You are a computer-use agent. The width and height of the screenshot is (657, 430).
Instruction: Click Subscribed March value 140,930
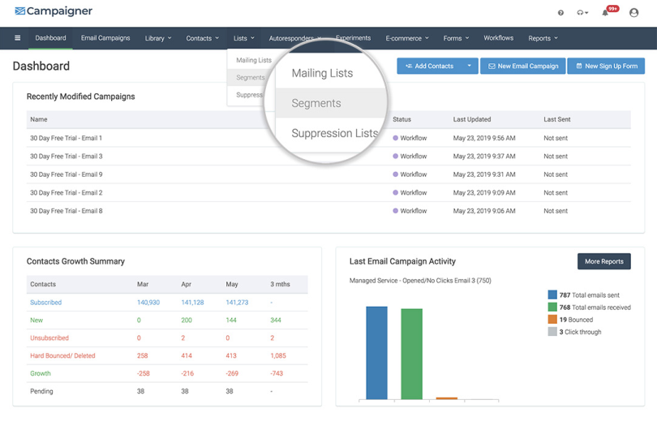[148, 302]
